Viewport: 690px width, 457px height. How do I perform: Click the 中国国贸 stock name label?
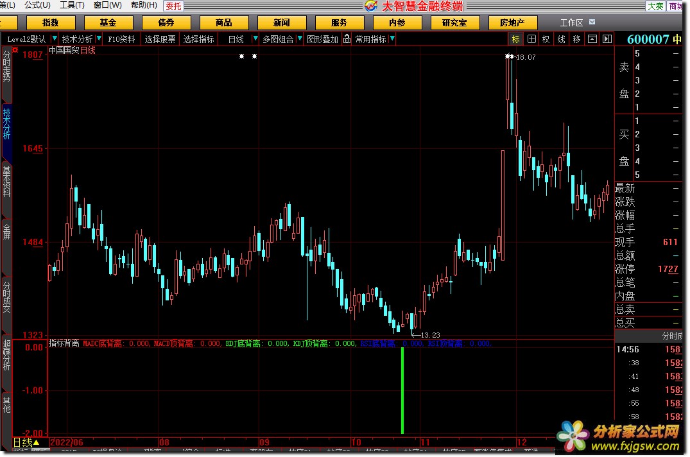click(64, 50)
